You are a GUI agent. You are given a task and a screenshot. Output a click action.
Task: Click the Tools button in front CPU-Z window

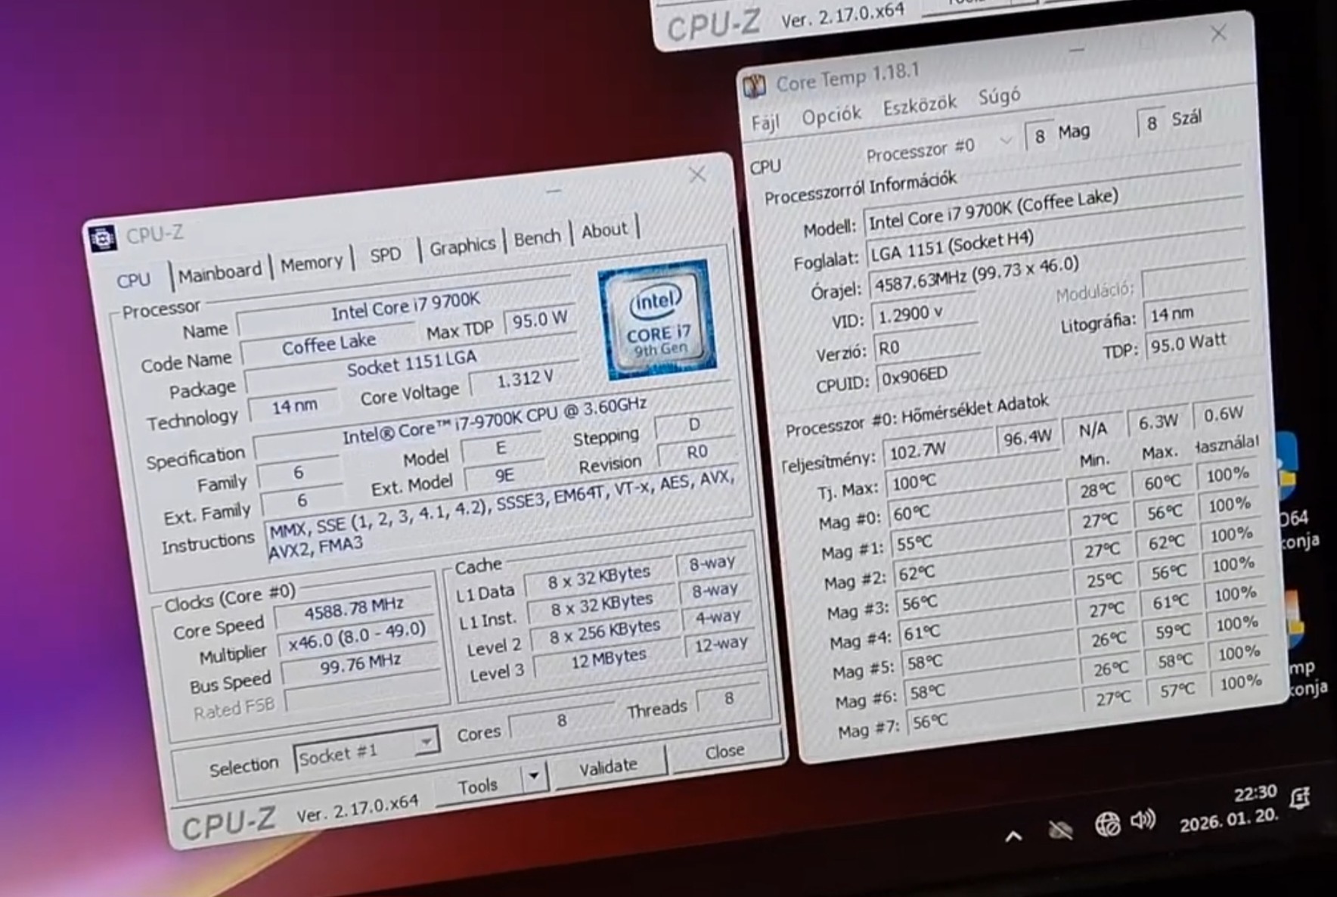coord(478,787)
